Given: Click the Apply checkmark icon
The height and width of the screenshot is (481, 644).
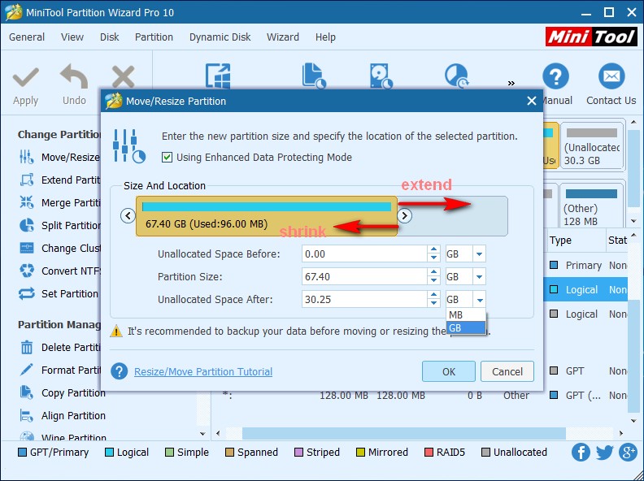Looking at the screenshot, I should (x=25, y=77).
